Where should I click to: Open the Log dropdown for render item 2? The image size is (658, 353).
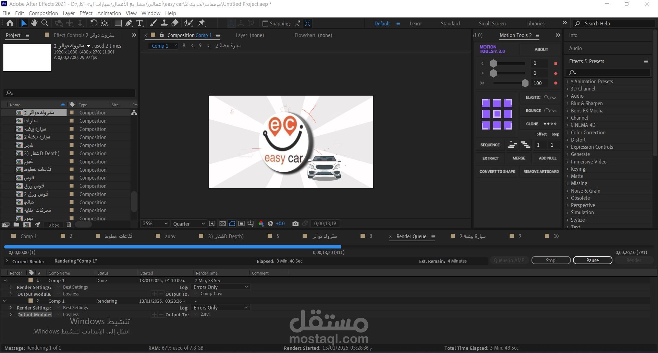[x=220, y=308]
